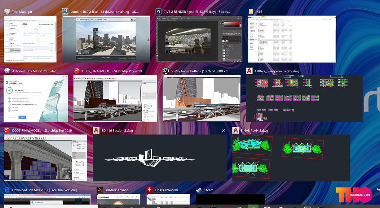Viewport: 380px width, 208px height.
Task: Click the SketchUp icon of the tower-model window
Action: (x=77, y=71)
